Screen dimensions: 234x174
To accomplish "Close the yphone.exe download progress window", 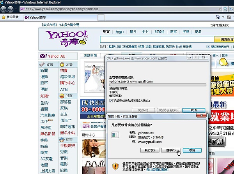I will coord(204,57).
